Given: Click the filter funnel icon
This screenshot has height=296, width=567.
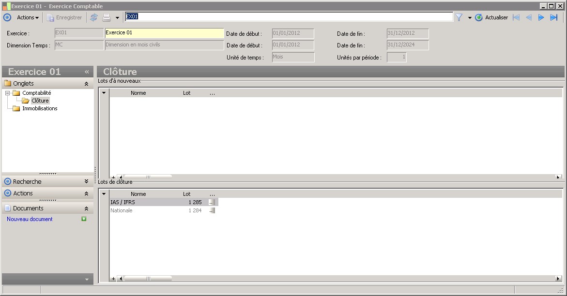Looking at the screenshot, I should click(x=459, y=17).
